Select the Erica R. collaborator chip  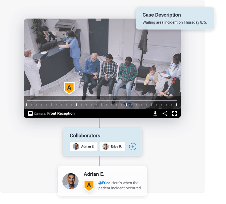pos(112,147)
